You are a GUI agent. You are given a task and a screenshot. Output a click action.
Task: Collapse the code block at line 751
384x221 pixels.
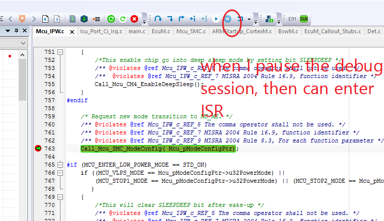click(x=60, y=52)
